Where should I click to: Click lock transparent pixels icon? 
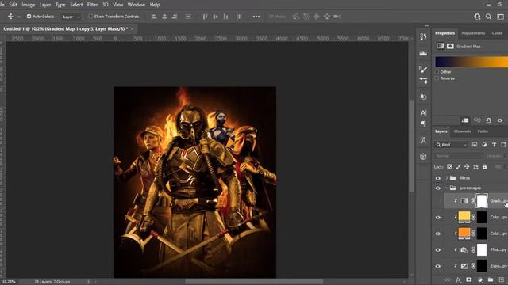pos(449,167)
